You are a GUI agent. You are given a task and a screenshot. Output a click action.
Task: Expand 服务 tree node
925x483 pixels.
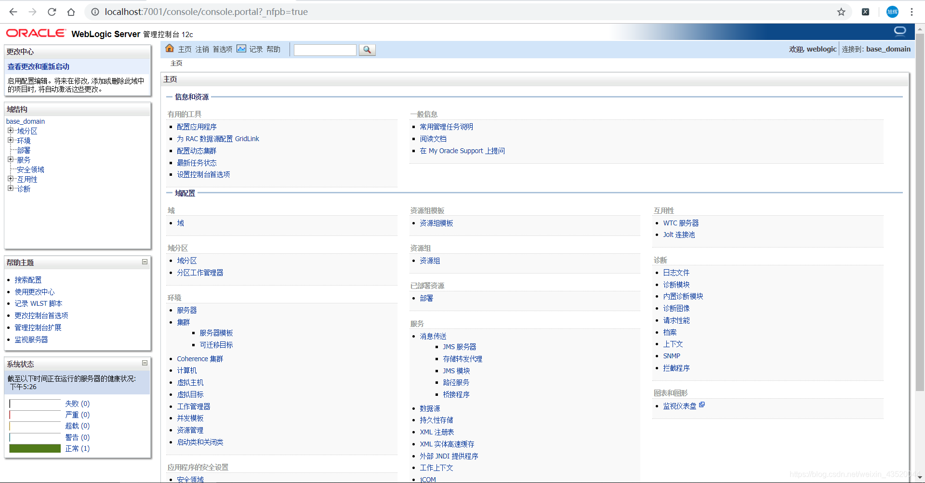pyautogui.click(x=11, y=159)
